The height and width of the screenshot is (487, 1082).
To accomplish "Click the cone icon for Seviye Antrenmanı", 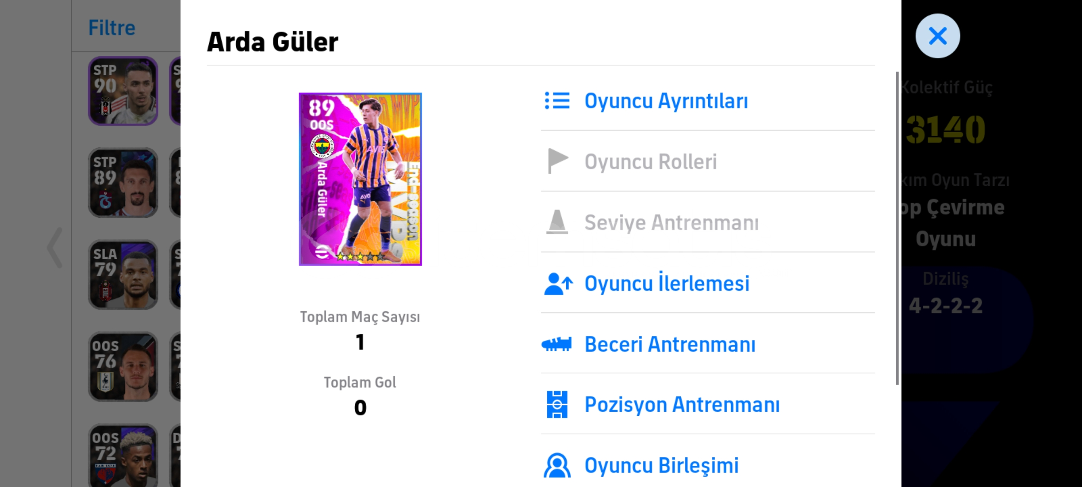I will 557,222.
